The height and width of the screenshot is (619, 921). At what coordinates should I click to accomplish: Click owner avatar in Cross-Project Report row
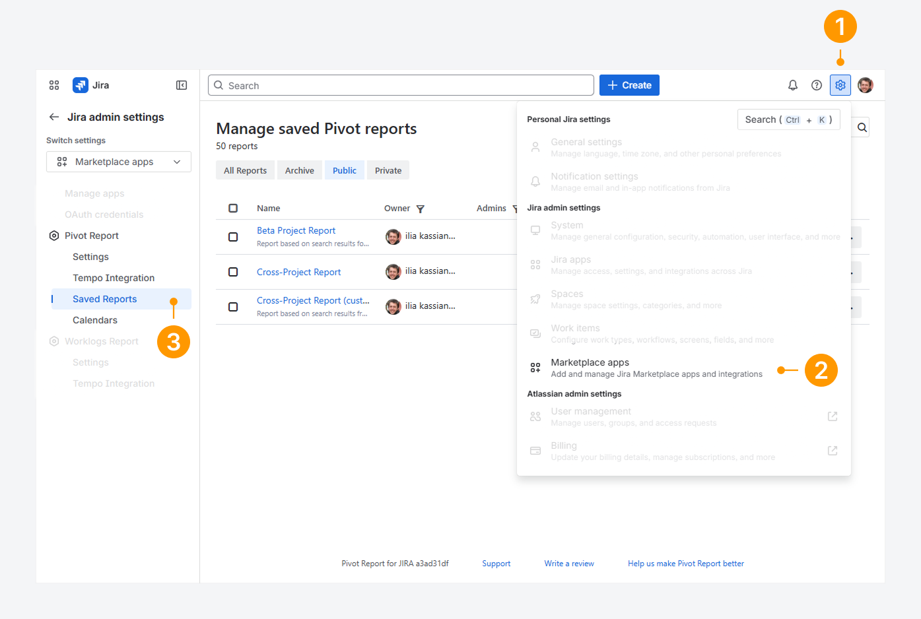[x=393, y=272]
